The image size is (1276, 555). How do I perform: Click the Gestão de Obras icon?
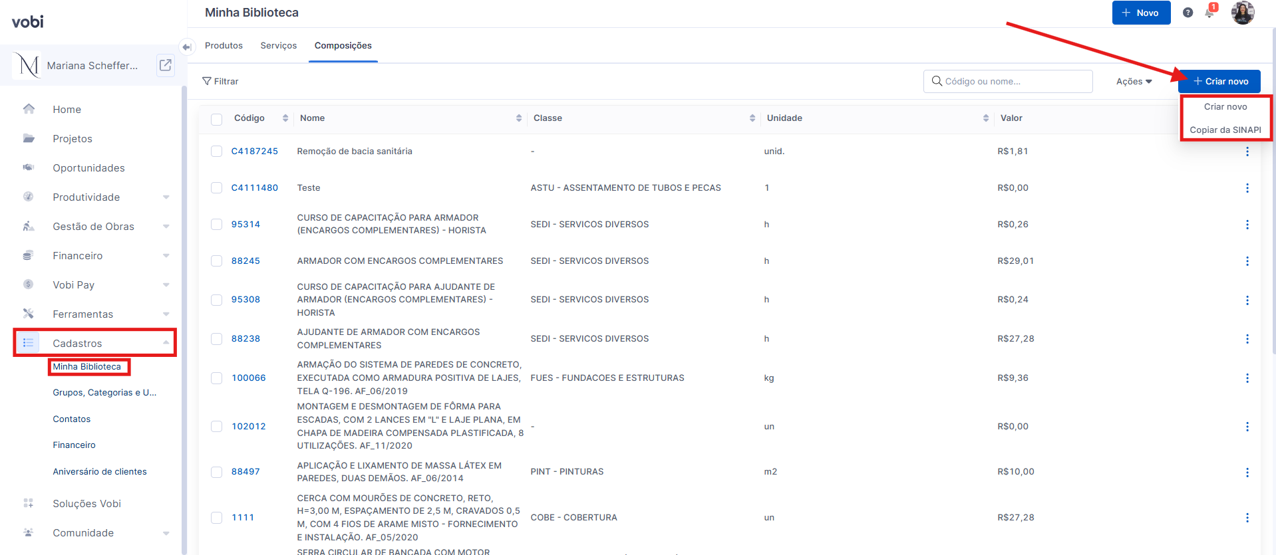click(29, 226)
